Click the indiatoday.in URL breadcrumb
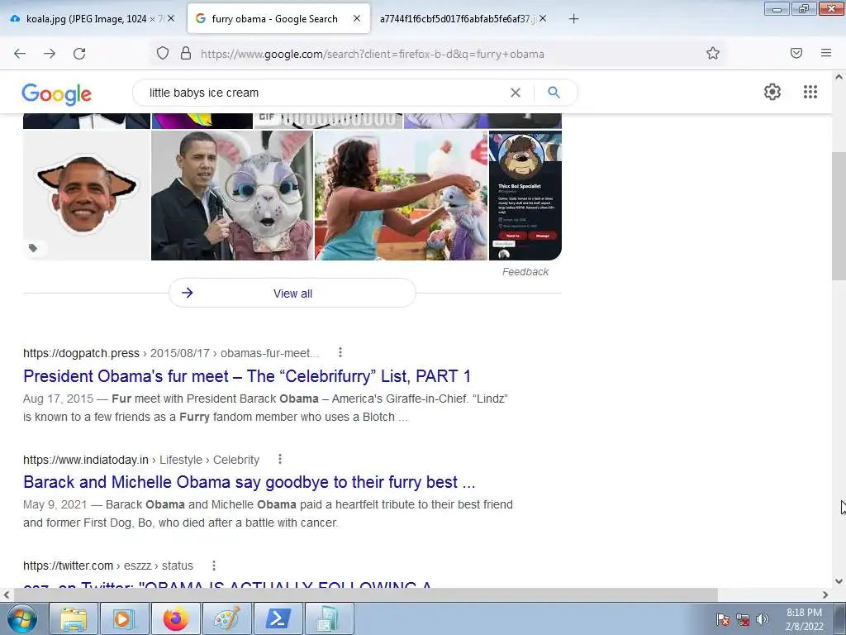Image resolution: width=846 pixels, height=635 pixels. point(141,460)
